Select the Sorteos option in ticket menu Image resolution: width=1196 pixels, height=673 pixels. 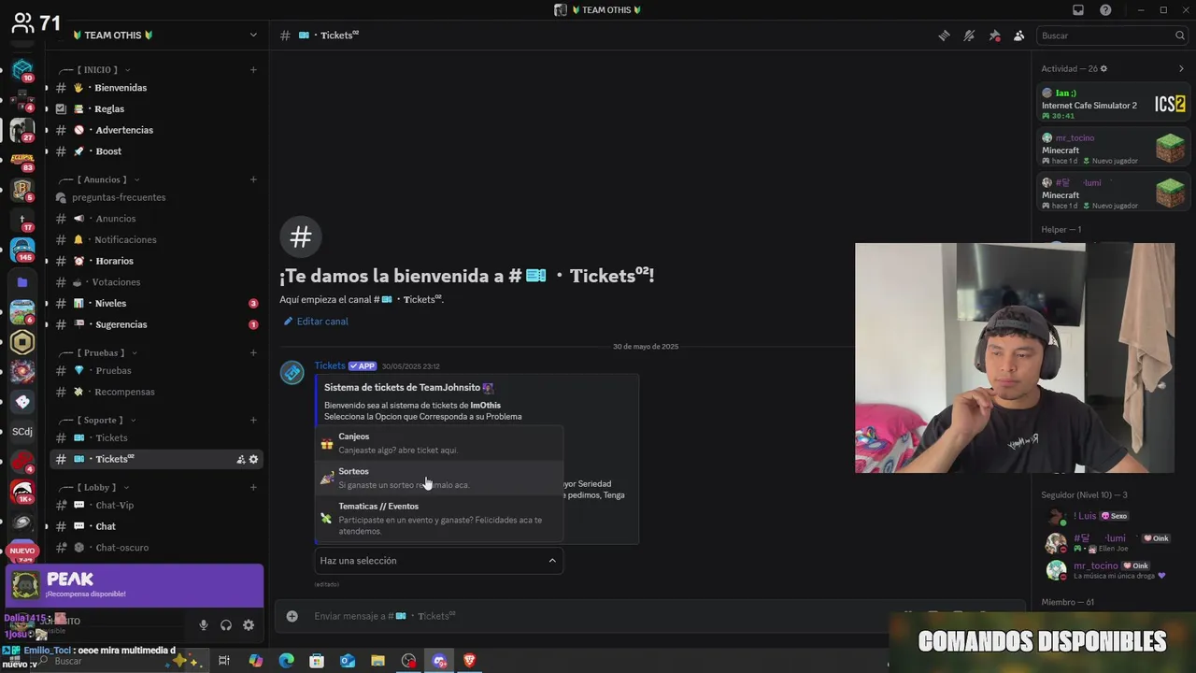[439, 478]
